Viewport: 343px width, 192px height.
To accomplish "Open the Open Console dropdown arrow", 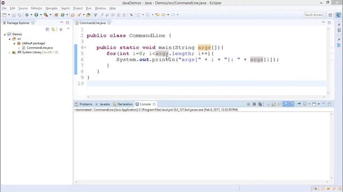I will 319,105.
